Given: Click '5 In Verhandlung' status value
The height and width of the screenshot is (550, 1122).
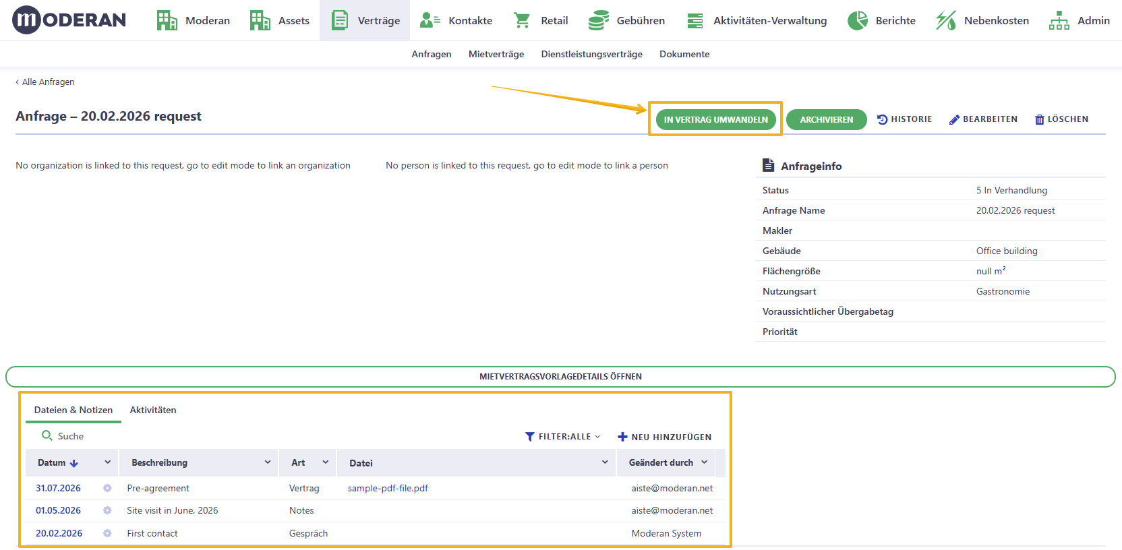Looking at the screenshot, I should (1011, 190).
